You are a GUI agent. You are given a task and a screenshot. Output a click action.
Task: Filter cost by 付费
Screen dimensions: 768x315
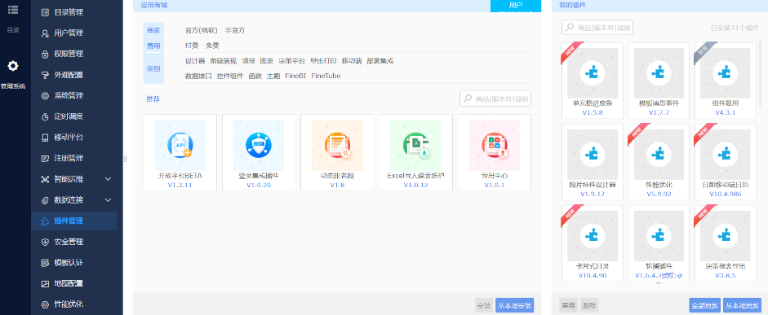pyautogui.click(x=192, y=46)
